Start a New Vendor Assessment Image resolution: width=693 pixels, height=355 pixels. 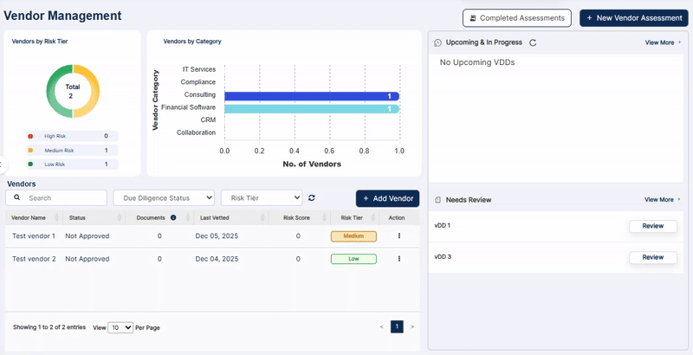point(634,18)
